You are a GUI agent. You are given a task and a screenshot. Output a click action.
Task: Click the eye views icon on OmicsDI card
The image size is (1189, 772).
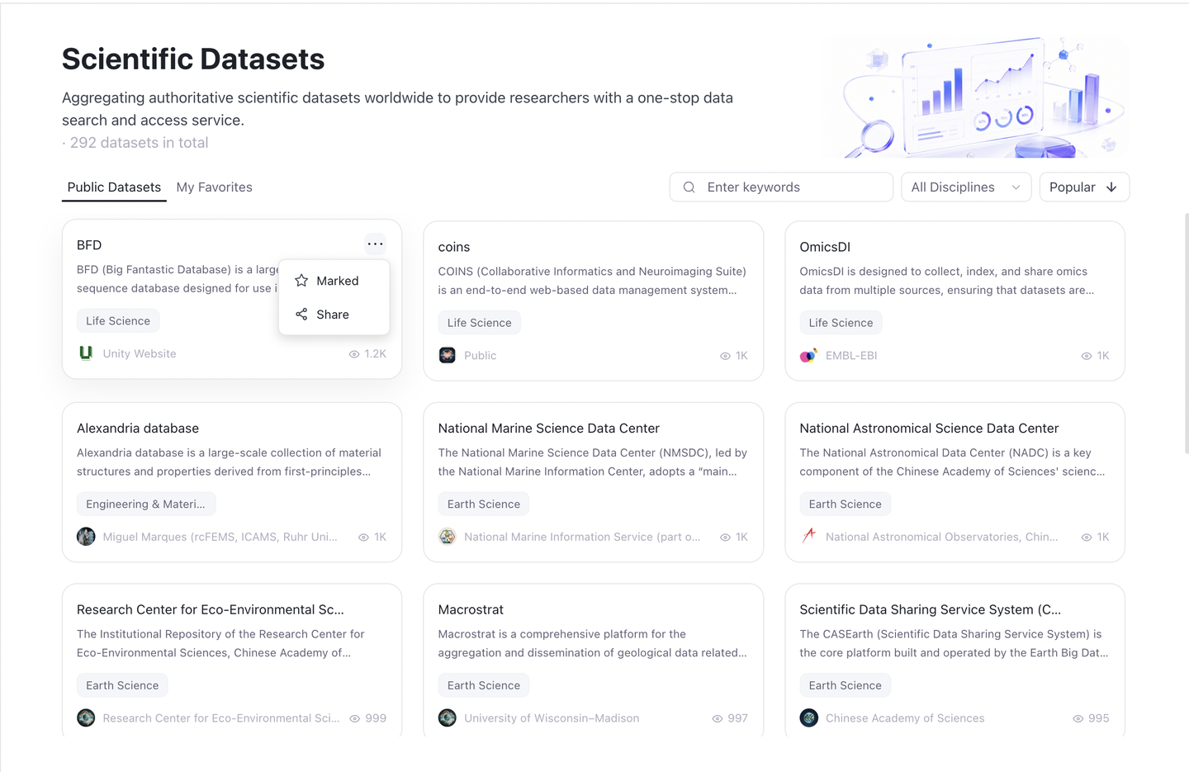[1087, 356]
